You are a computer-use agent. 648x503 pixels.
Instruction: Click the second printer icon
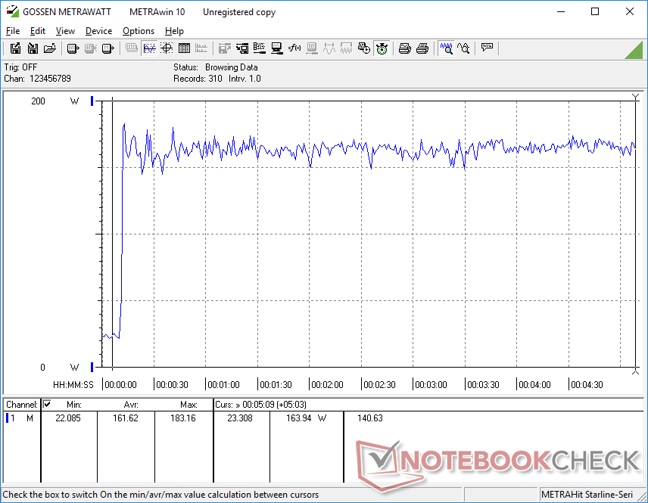(422, 48)
